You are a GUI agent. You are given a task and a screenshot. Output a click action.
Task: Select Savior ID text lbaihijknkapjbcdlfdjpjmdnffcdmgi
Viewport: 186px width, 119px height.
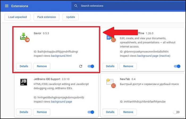(58, 52)
